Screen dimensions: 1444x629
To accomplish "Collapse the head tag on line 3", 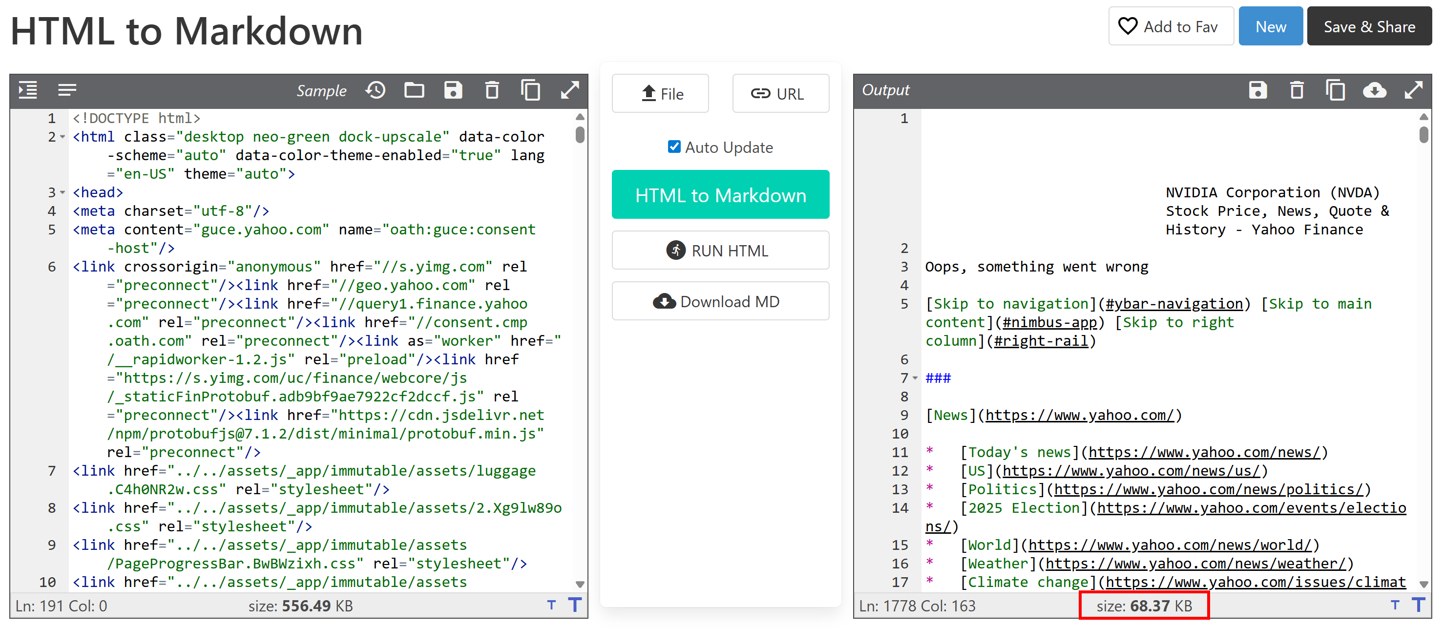I will (62, 192).
